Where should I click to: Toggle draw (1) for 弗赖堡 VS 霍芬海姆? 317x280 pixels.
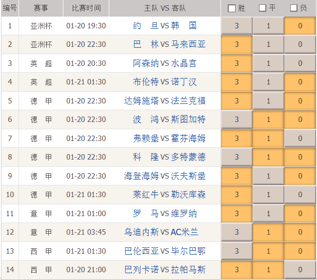tap(269, 139)
